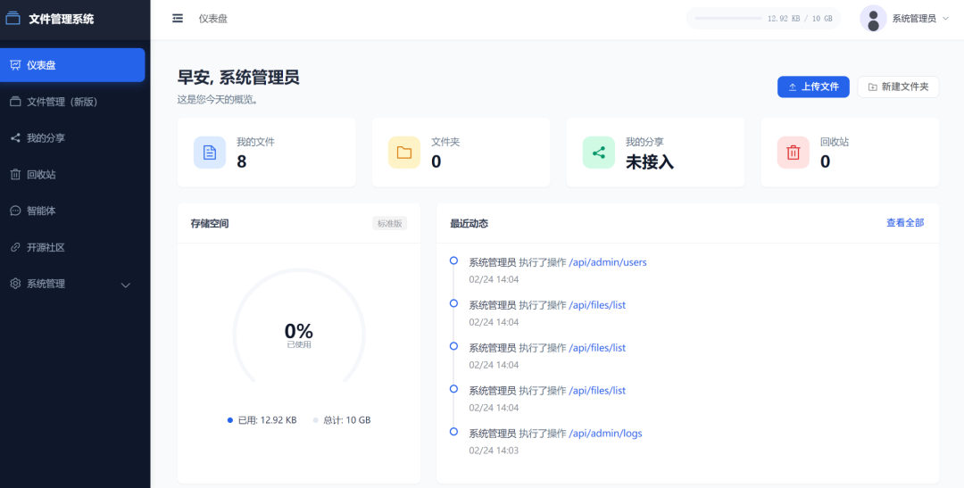Click the 我的文件 count 8
This screenshot has width=964, height=488.
click(x=242, y=161)
